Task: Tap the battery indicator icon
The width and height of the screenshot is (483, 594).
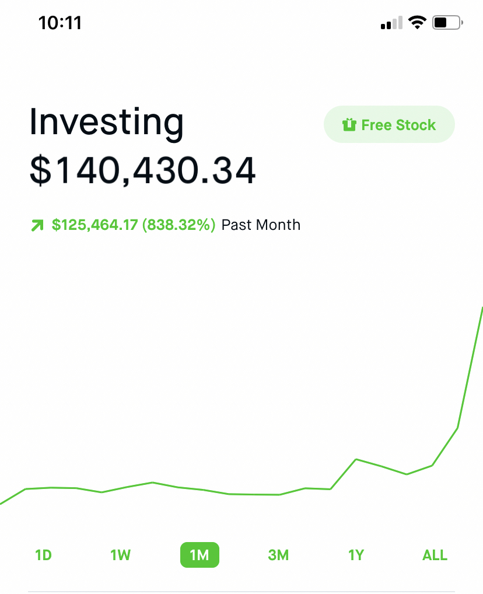Action: (x=447, y=23)
